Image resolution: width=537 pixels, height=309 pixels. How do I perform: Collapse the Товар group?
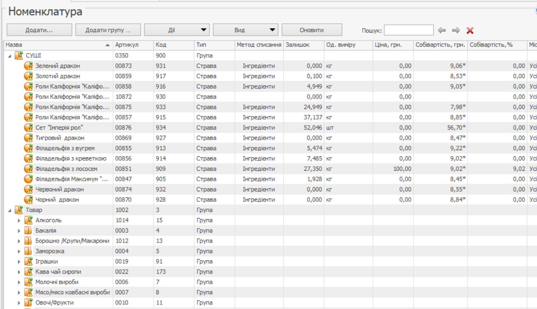pos(10,210)
